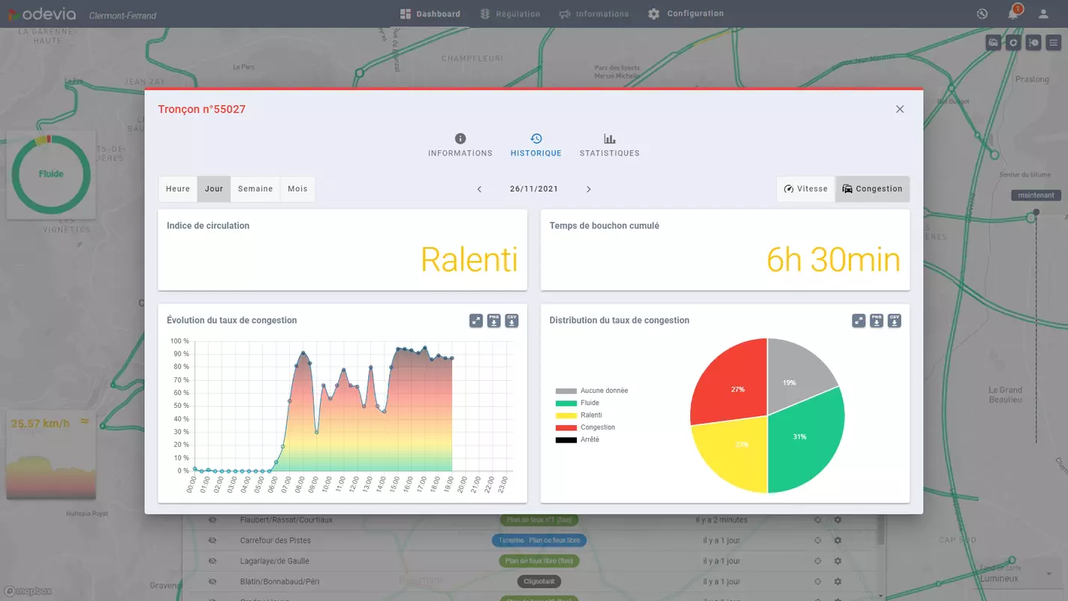Select the Mois time range button
Image resolution: width=1068 pixels, height=601 pixels.
click(x=297, y=189)
